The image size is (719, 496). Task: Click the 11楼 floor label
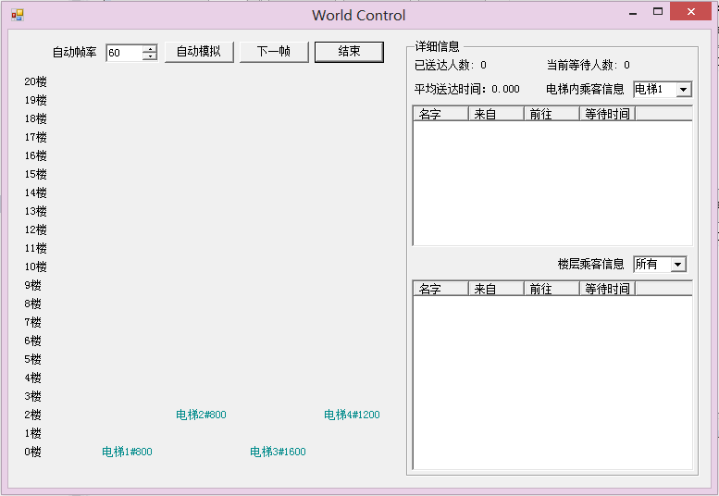pos(36,248)
